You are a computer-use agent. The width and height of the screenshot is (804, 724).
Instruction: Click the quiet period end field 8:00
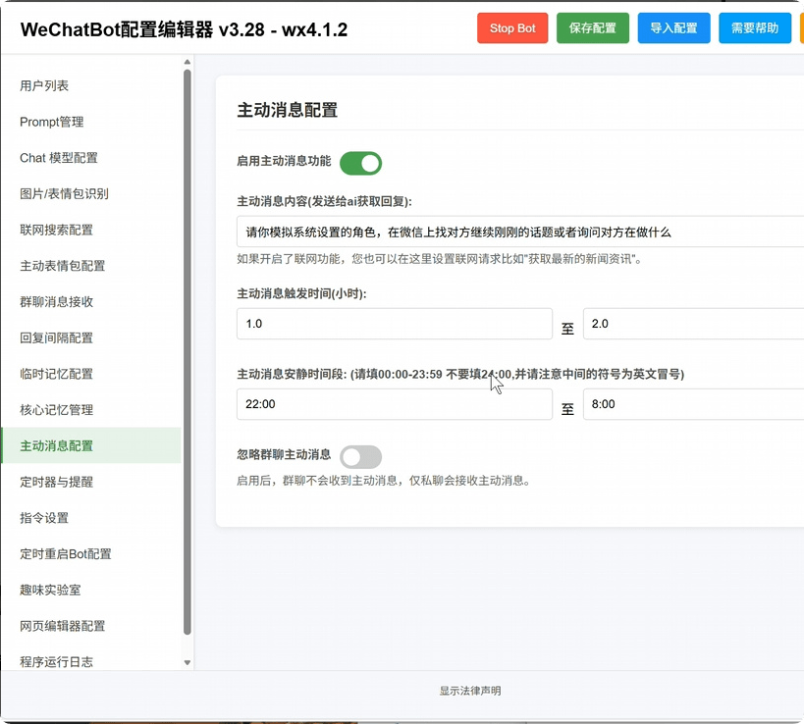coord(693,404)
